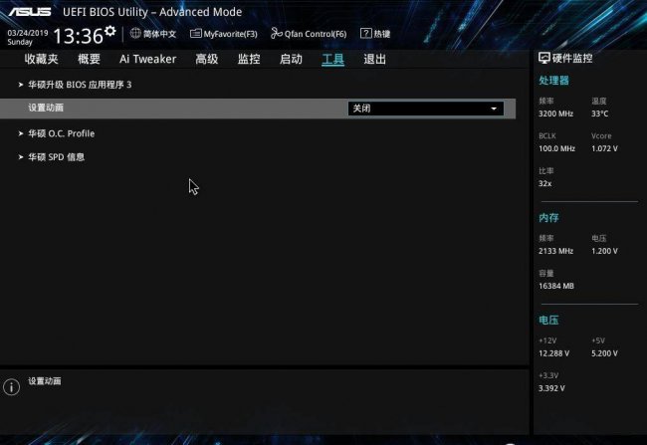Click the arrow before 华硕 O.C. Profile
Viewport: 647px width, 445px height.
(x=21, y=133)
